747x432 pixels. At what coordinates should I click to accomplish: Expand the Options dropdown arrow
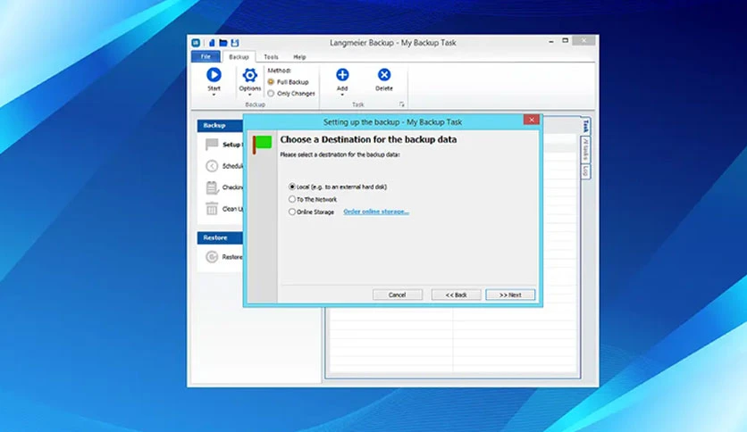coord(249,95)
